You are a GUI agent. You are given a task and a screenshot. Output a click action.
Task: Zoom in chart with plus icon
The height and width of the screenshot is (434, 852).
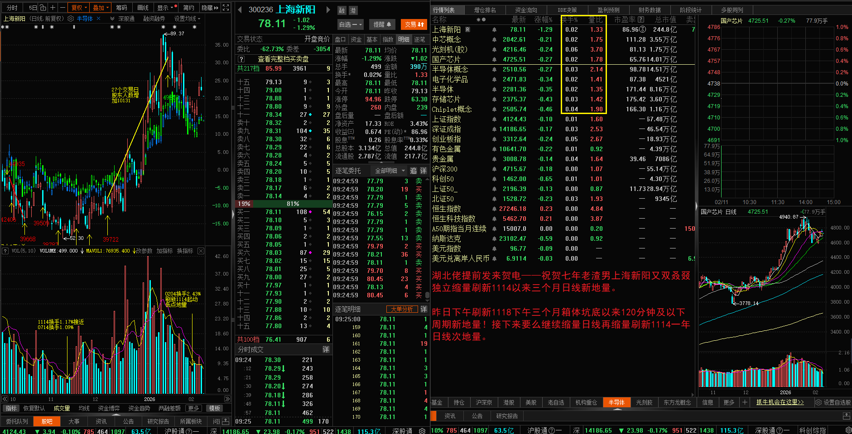pyautogui.click(x=53, y=7)
